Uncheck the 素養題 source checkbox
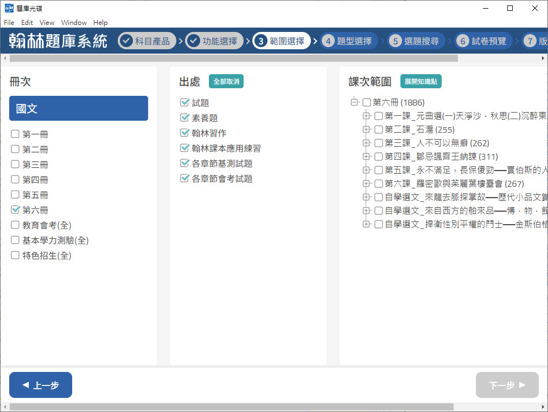 [x=184, y=118]
